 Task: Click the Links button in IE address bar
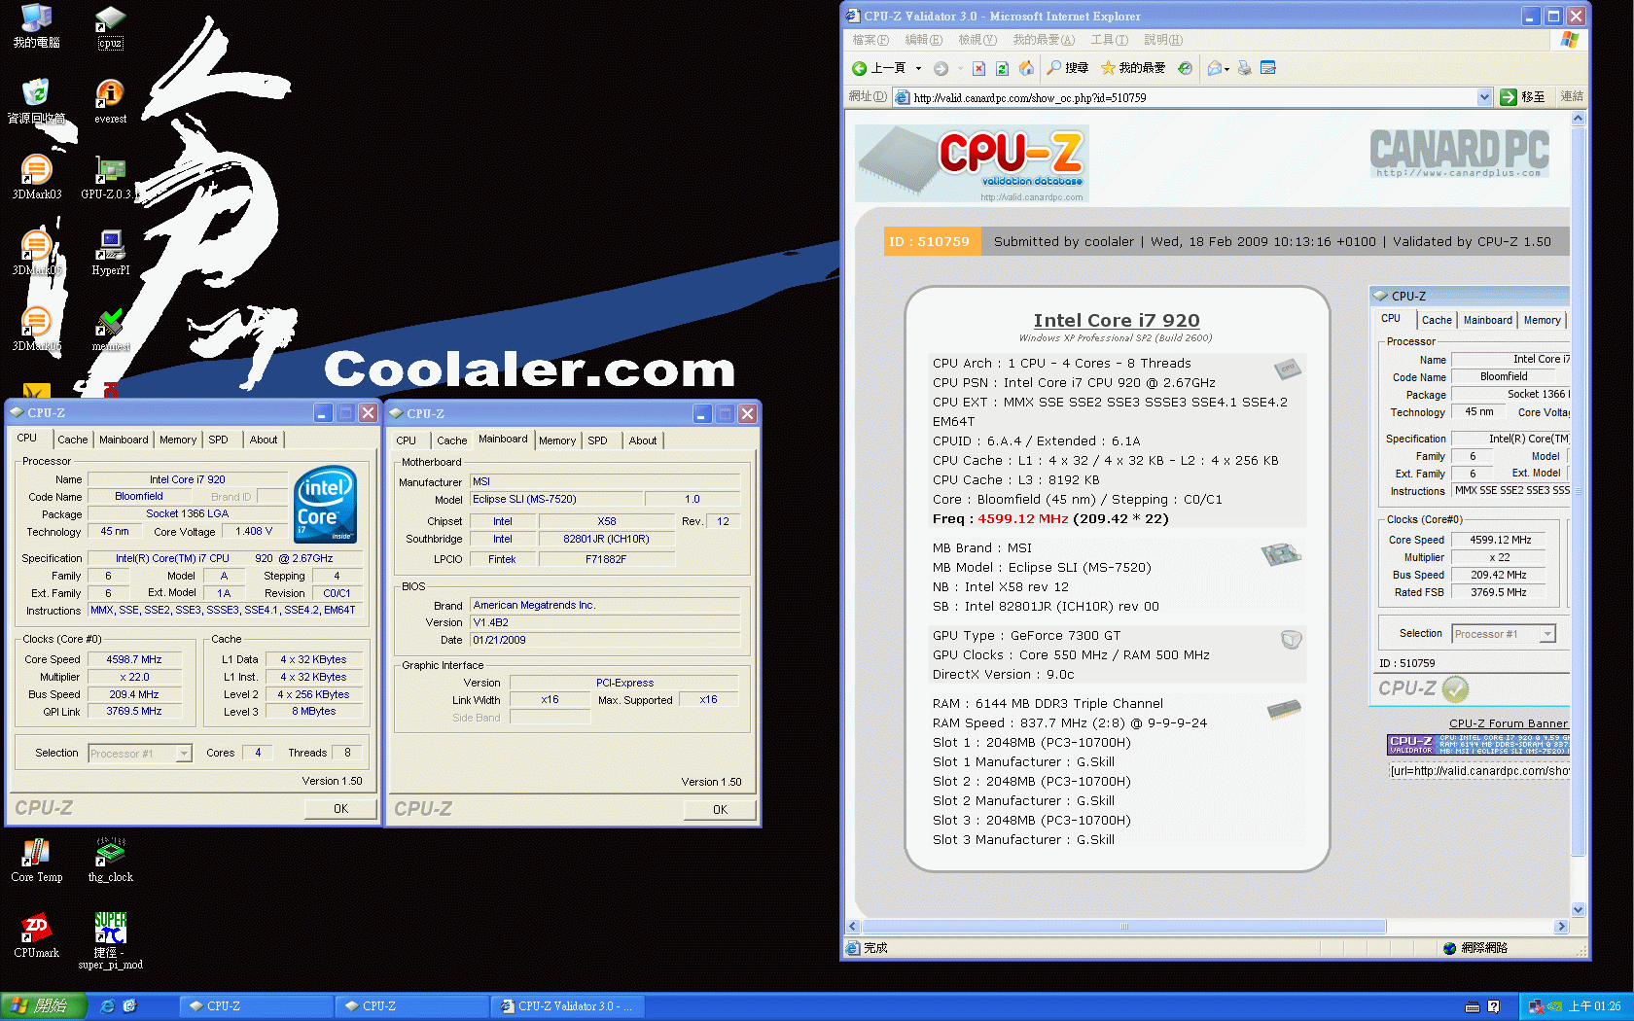(1572, 97)
